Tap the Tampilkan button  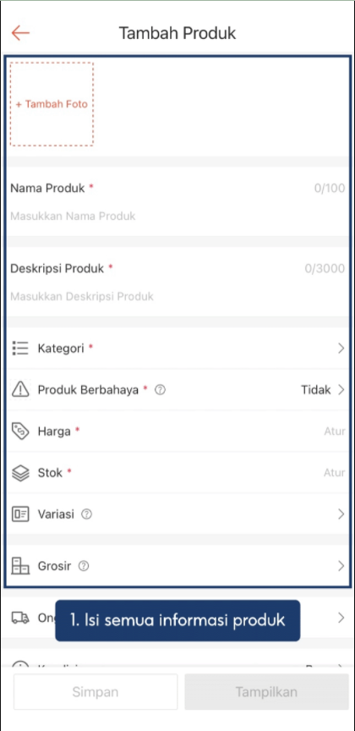(266, 692)
